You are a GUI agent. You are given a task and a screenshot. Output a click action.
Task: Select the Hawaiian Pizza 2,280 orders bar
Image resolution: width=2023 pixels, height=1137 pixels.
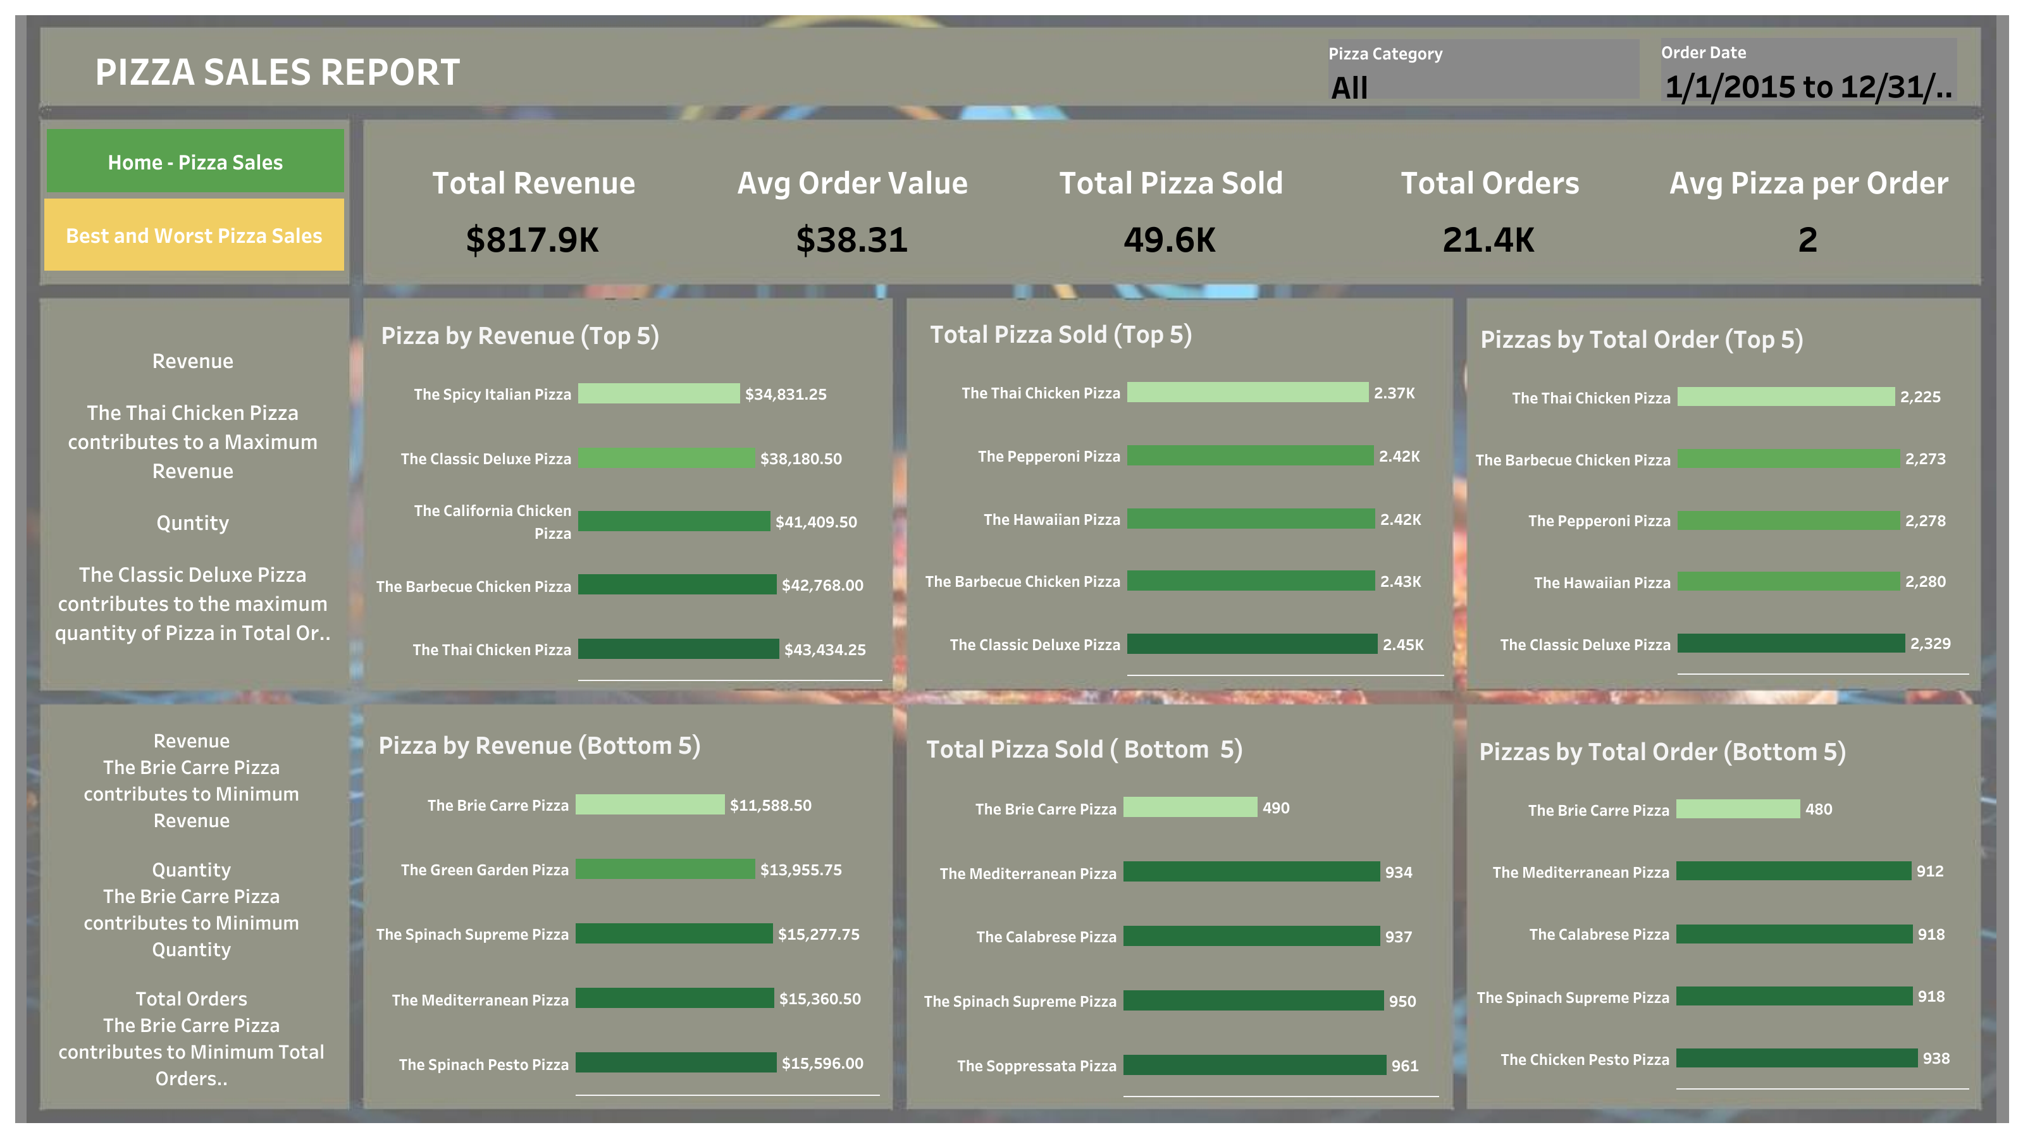[x=1788, y=582]
